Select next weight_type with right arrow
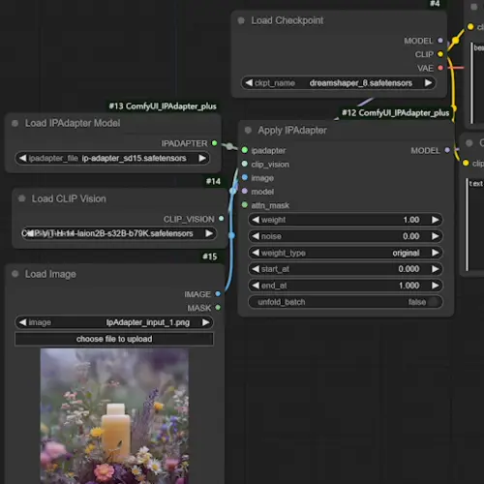The image size is (484, 484). coord(435,253)
